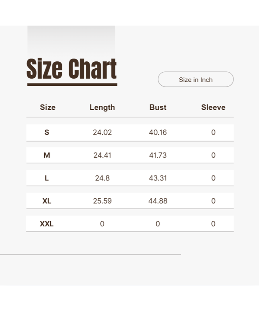Select the 24.02 length value
This screenshot has width=259, height=311.
click(102, 132)
